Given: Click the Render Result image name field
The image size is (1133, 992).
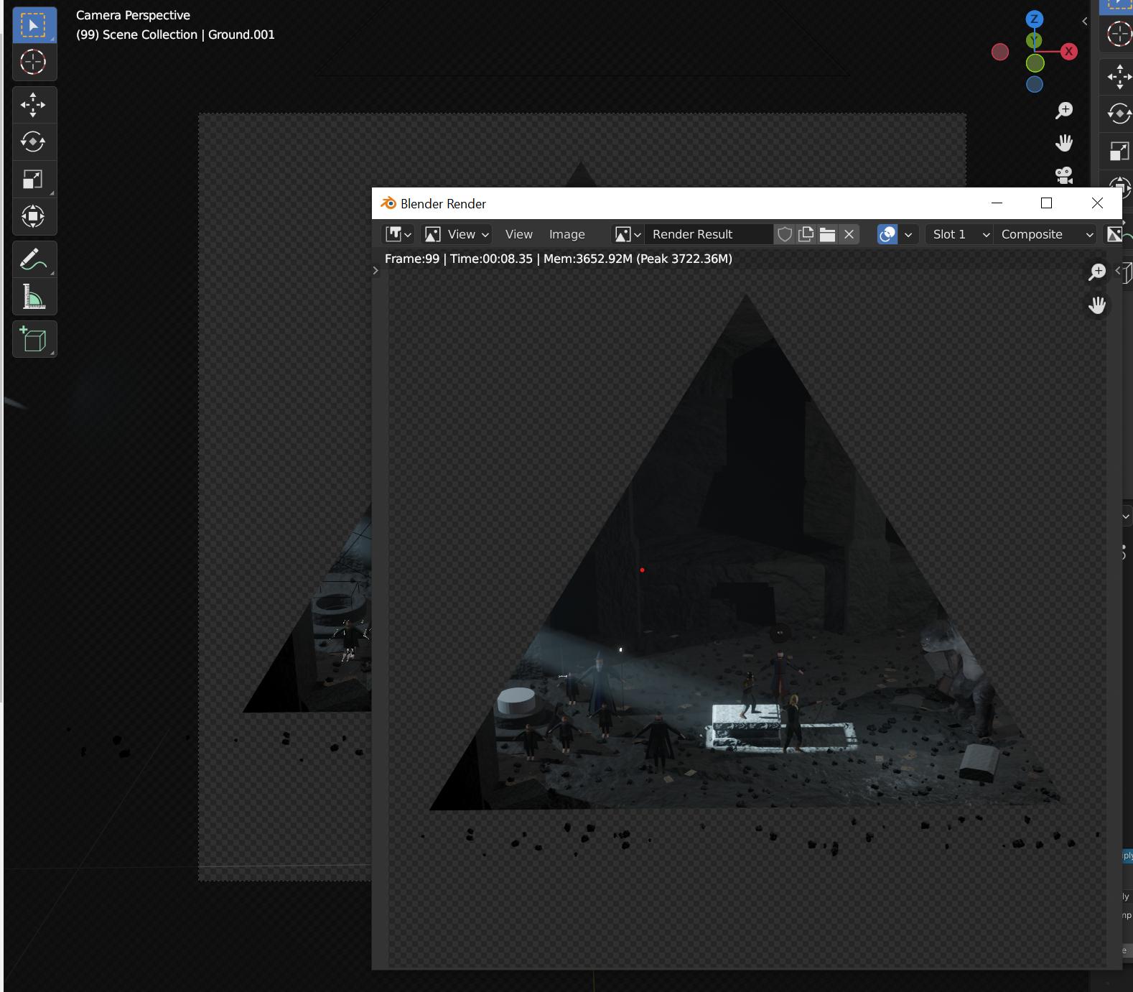Looking at the screenshot, I should [x=709, y=234].
